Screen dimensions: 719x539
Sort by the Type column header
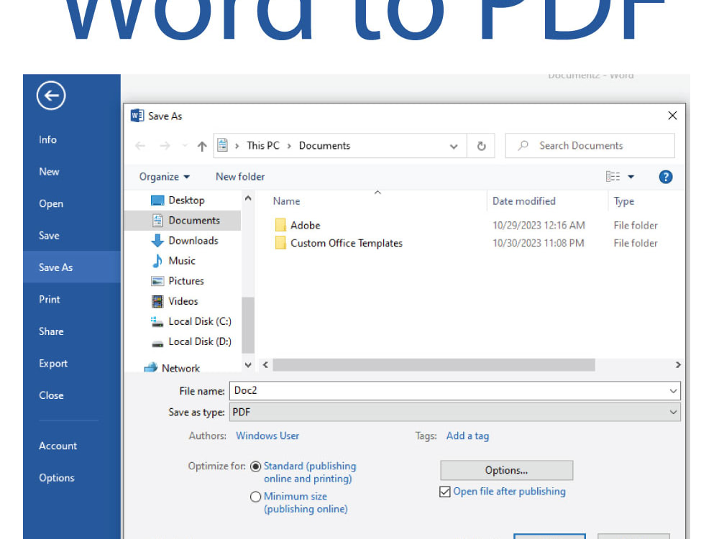point(623,201)
